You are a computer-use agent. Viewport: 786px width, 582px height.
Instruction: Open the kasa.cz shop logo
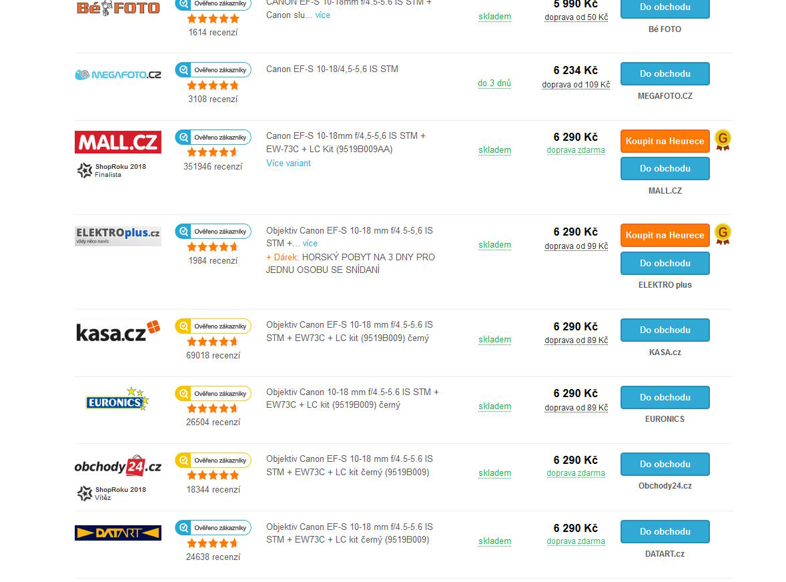[x=118, y=331]
